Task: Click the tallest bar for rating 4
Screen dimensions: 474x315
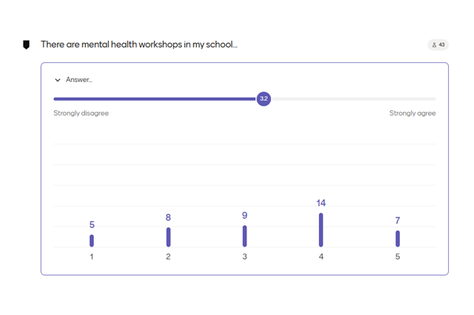Action: tap(320, 230)
